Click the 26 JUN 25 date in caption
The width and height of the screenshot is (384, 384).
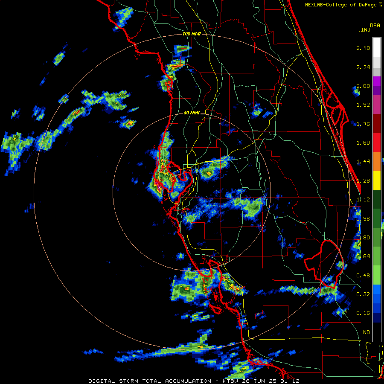coord(259,381)
